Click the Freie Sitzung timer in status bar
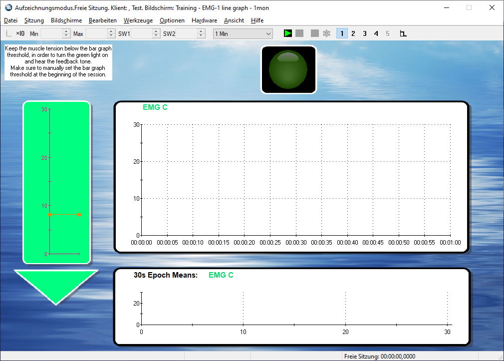This screenshot has height=361, width=504. pos(380,357)
